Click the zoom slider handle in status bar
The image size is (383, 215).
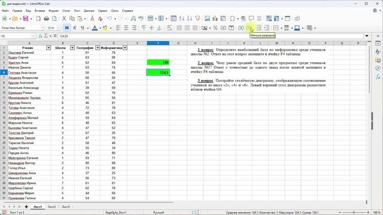pyautogui.click(x=354, y=213)
